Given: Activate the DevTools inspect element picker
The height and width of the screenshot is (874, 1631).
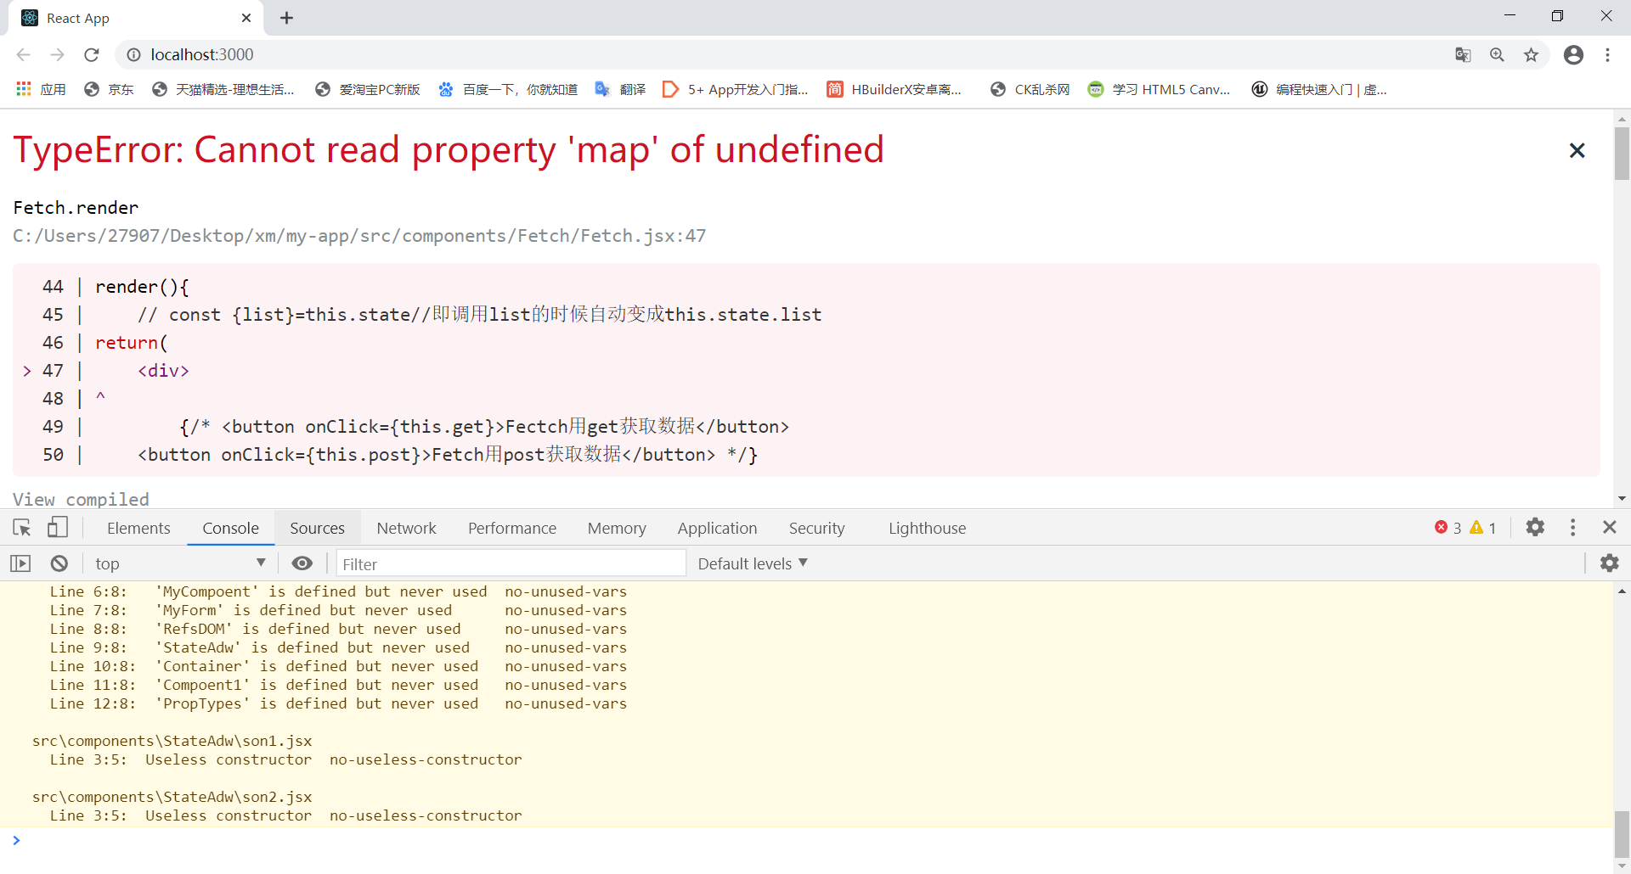Looking at the screenshot, I should (22, 528).
